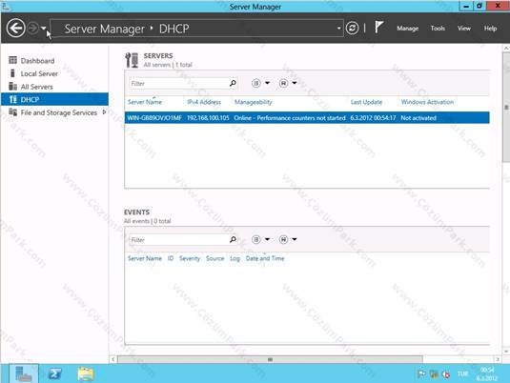Click the horizontal scrollbar thumb

pos(270,359)
